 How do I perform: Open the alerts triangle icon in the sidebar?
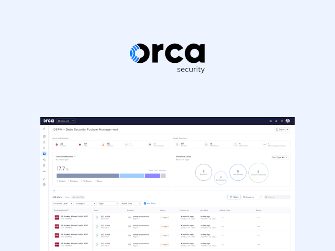click(x=44, y=142)
